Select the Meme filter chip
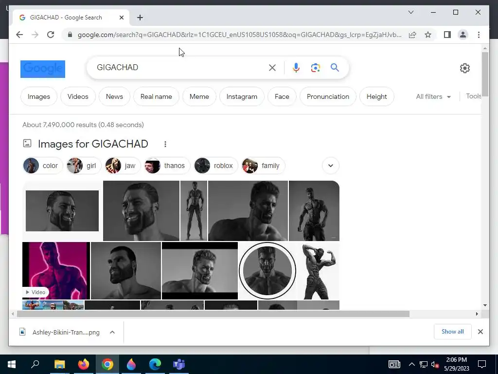Screen dimensions: 498x374 (199, 96)
